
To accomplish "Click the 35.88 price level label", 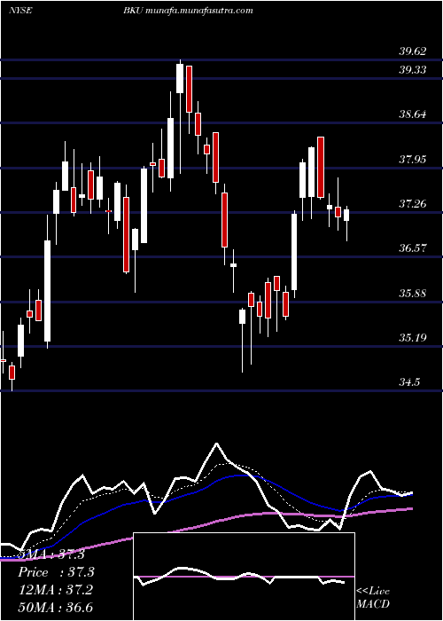I will [x=413, y=294].
